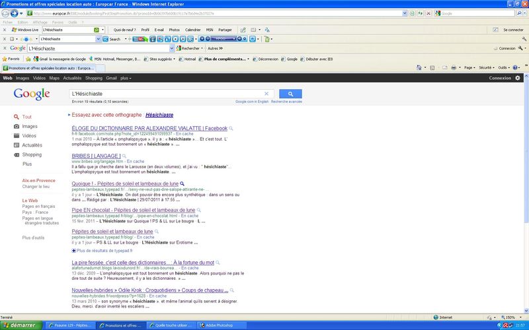Click preview magnifier next to Quoique result
The width and height of the screenshot is (529, 330).
coord(183,184)
